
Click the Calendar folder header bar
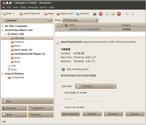(x=27, y=20)
